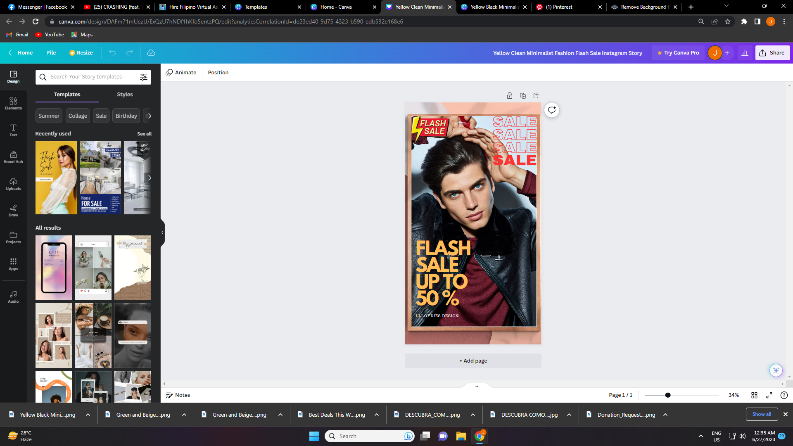Open the Audio panel
The width and height of the screenshot is (793, 446).
click(x=13, y=297)
